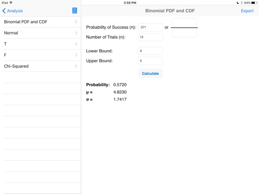Tap the Do Not Disturb moon icon
Screen dimensions: 259x194
point(238,3)
